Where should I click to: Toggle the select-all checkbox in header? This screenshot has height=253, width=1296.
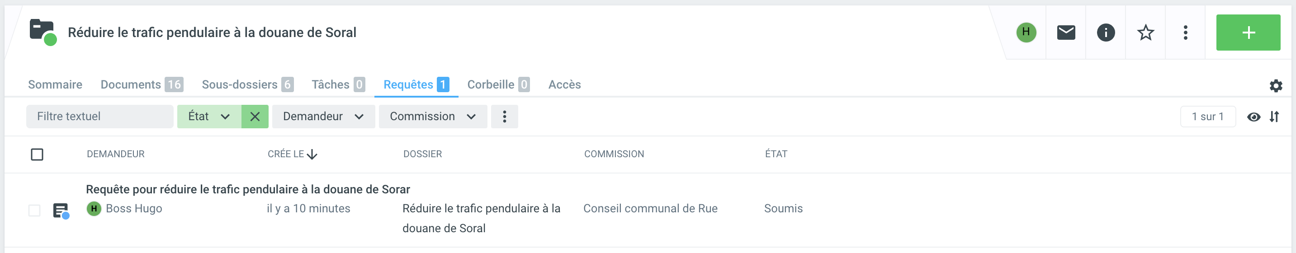point(37,155)
